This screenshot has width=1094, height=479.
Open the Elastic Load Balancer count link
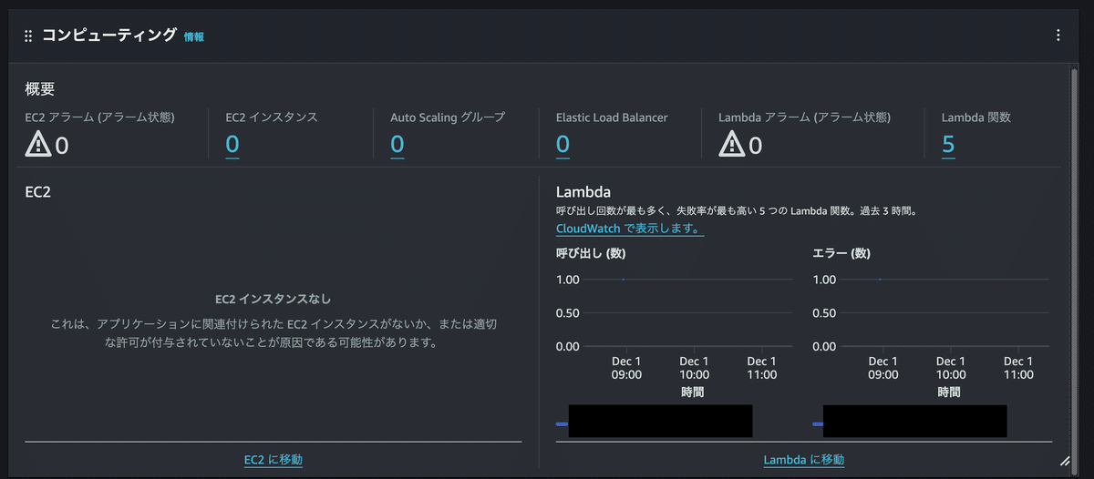coord(562,144)
